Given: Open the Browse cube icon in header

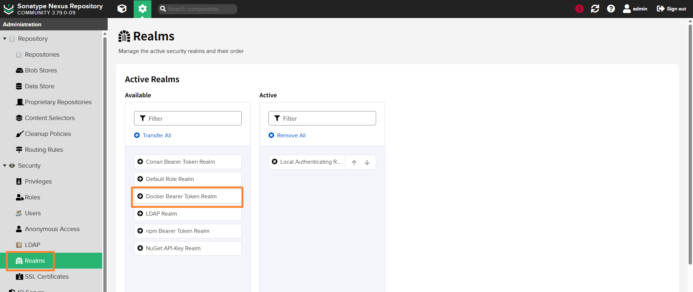Looking at the screenshot, I should 122,9.
